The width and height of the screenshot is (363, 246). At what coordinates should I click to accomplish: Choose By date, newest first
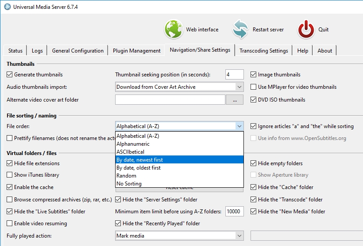180,160
